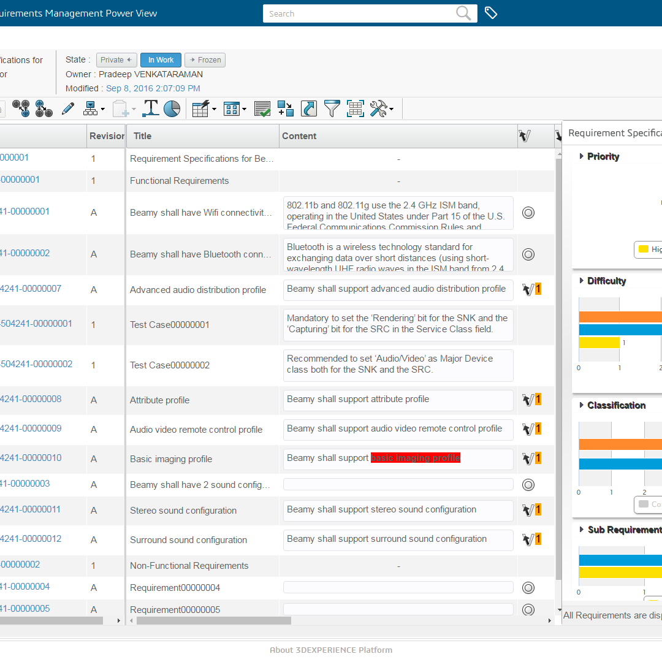Set state to Private

[116, 59]
